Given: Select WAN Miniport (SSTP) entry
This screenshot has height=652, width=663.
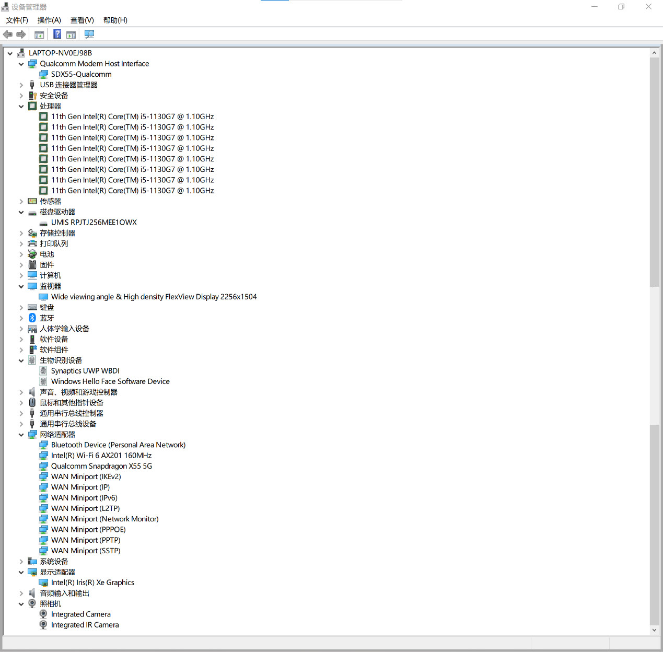Looking at the screenshot, I should [86, 551].
